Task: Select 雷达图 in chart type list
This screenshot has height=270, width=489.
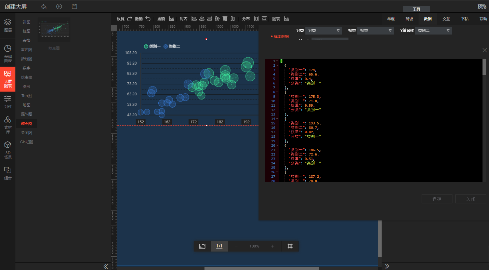Action: pyautogui.click(x=26, y=50)
